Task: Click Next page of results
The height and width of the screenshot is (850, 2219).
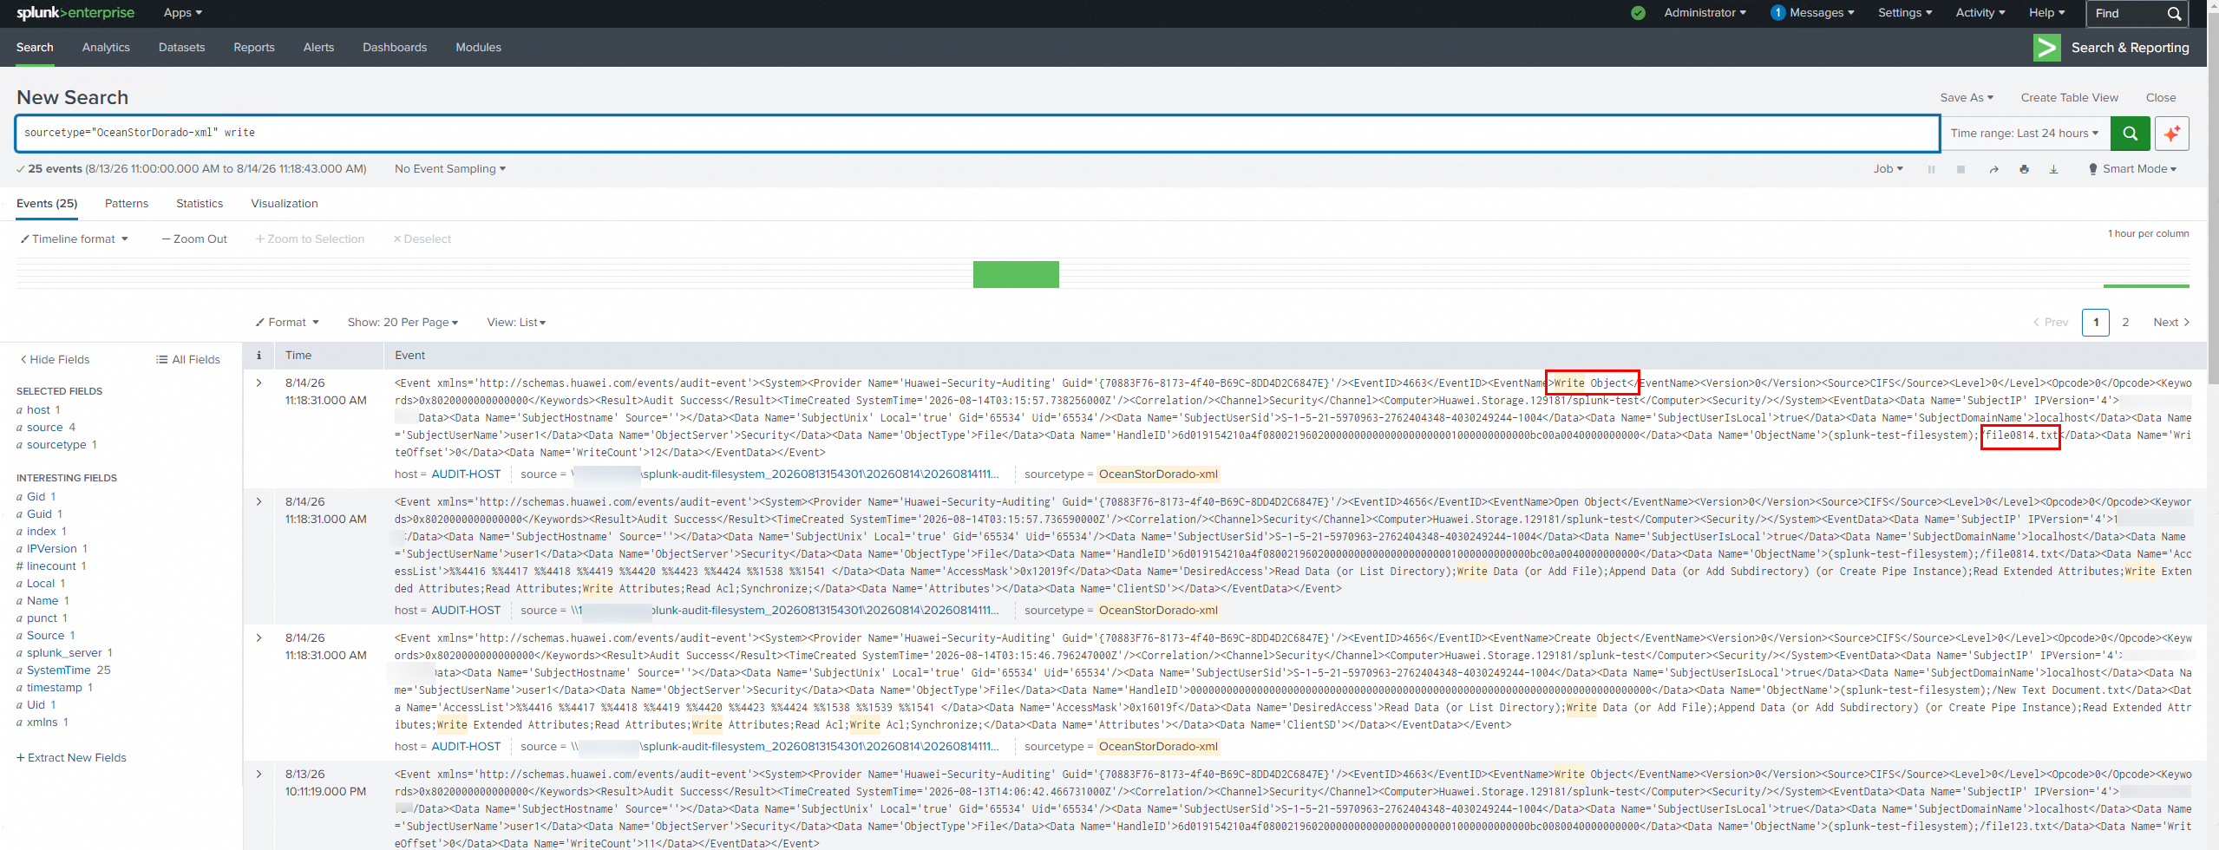Action: [2171, 323]
